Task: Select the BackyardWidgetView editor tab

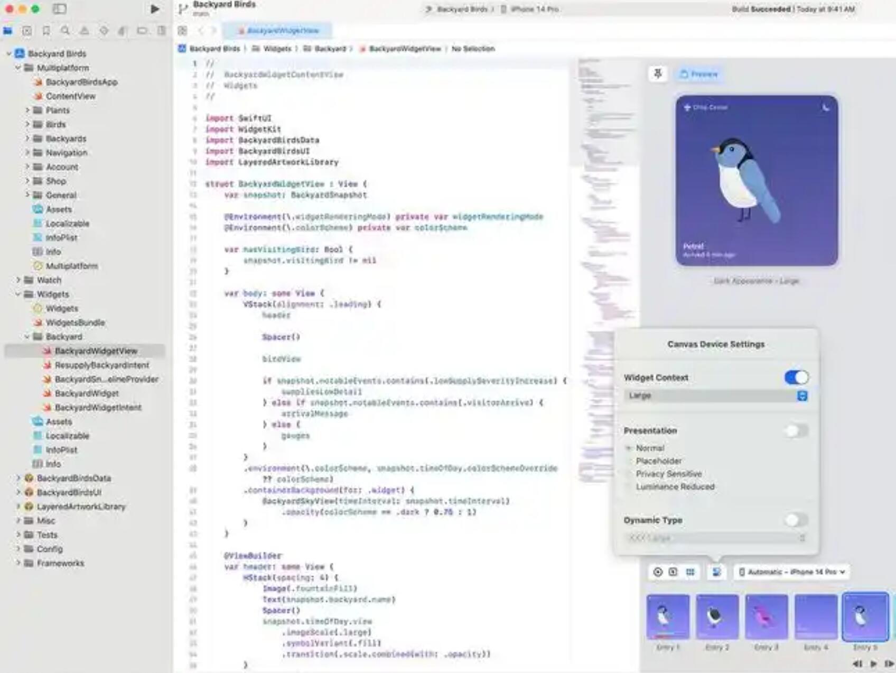Action: (278, 31)
